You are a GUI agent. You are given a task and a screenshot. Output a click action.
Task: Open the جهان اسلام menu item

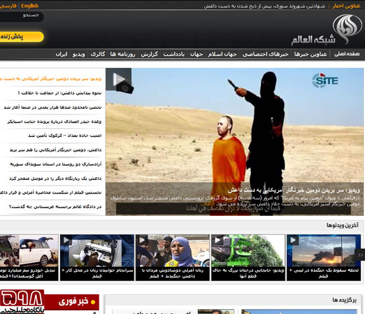[x=222, y=54]
